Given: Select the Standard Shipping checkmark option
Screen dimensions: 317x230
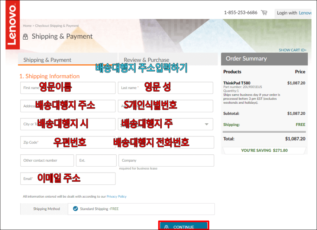Looking at the screenshot, I should pyautogui.click(x=75, y=209).
